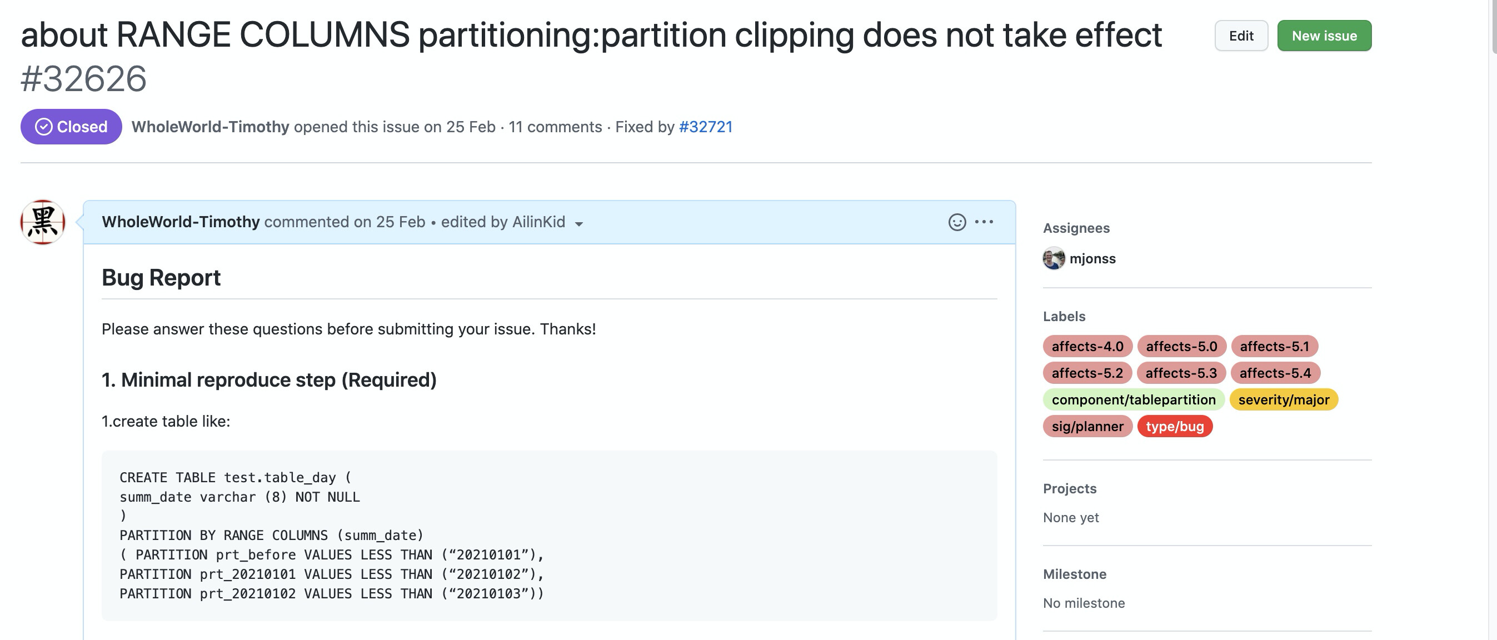
Task: Click the affects-5.4 label
Action: click(x=1274, y=373)
